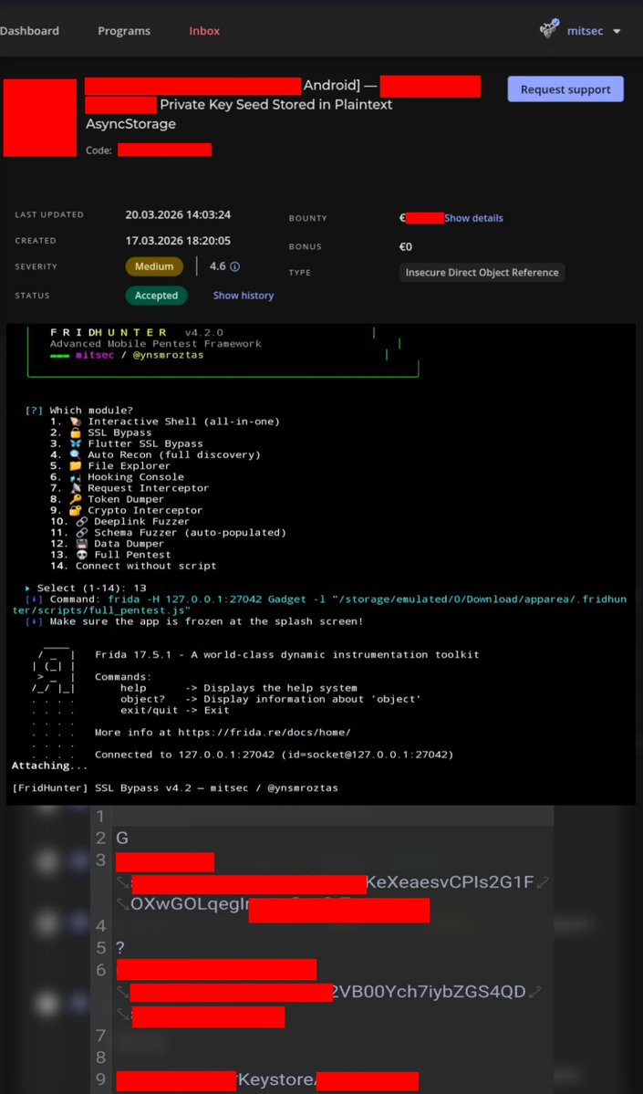Viewport: 643px width, 1094px height.
Task: Click the report title Private Key Seed text
Action: pos(276,105)
